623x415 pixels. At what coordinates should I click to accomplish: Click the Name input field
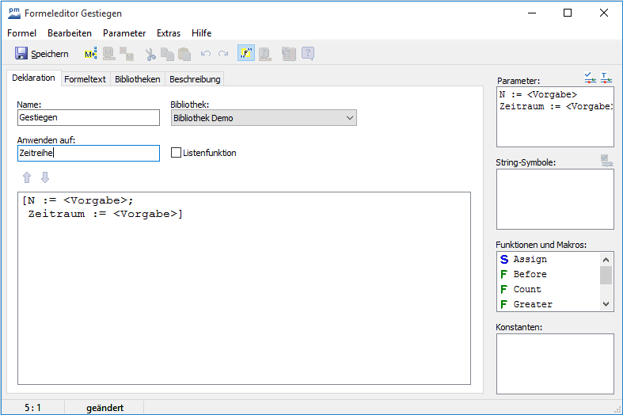tap(88, 118)
